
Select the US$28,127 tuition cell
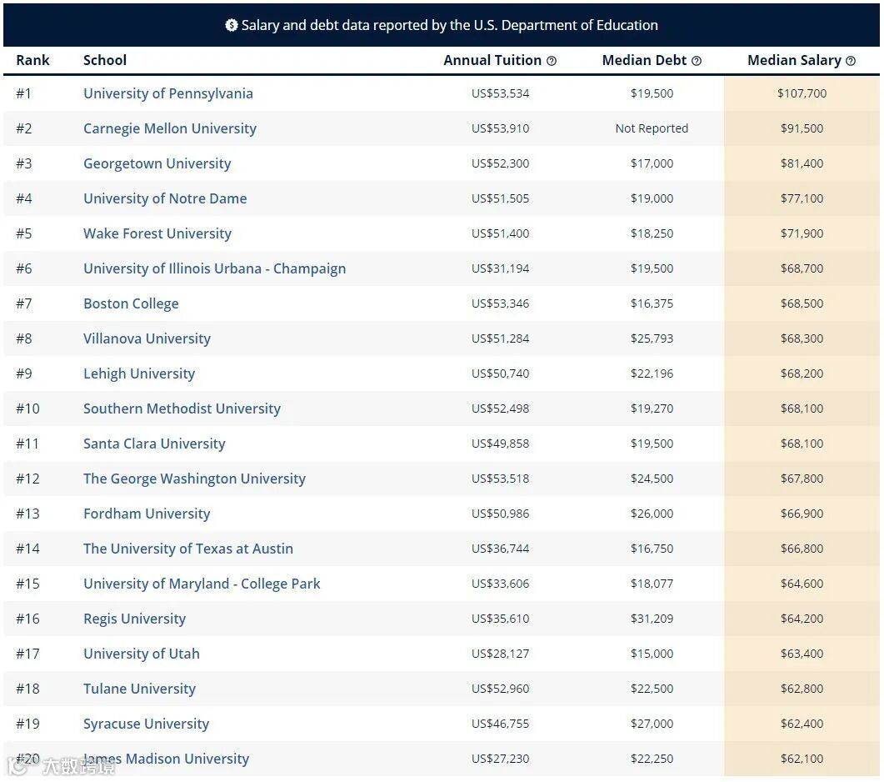(x=500, y=654)
